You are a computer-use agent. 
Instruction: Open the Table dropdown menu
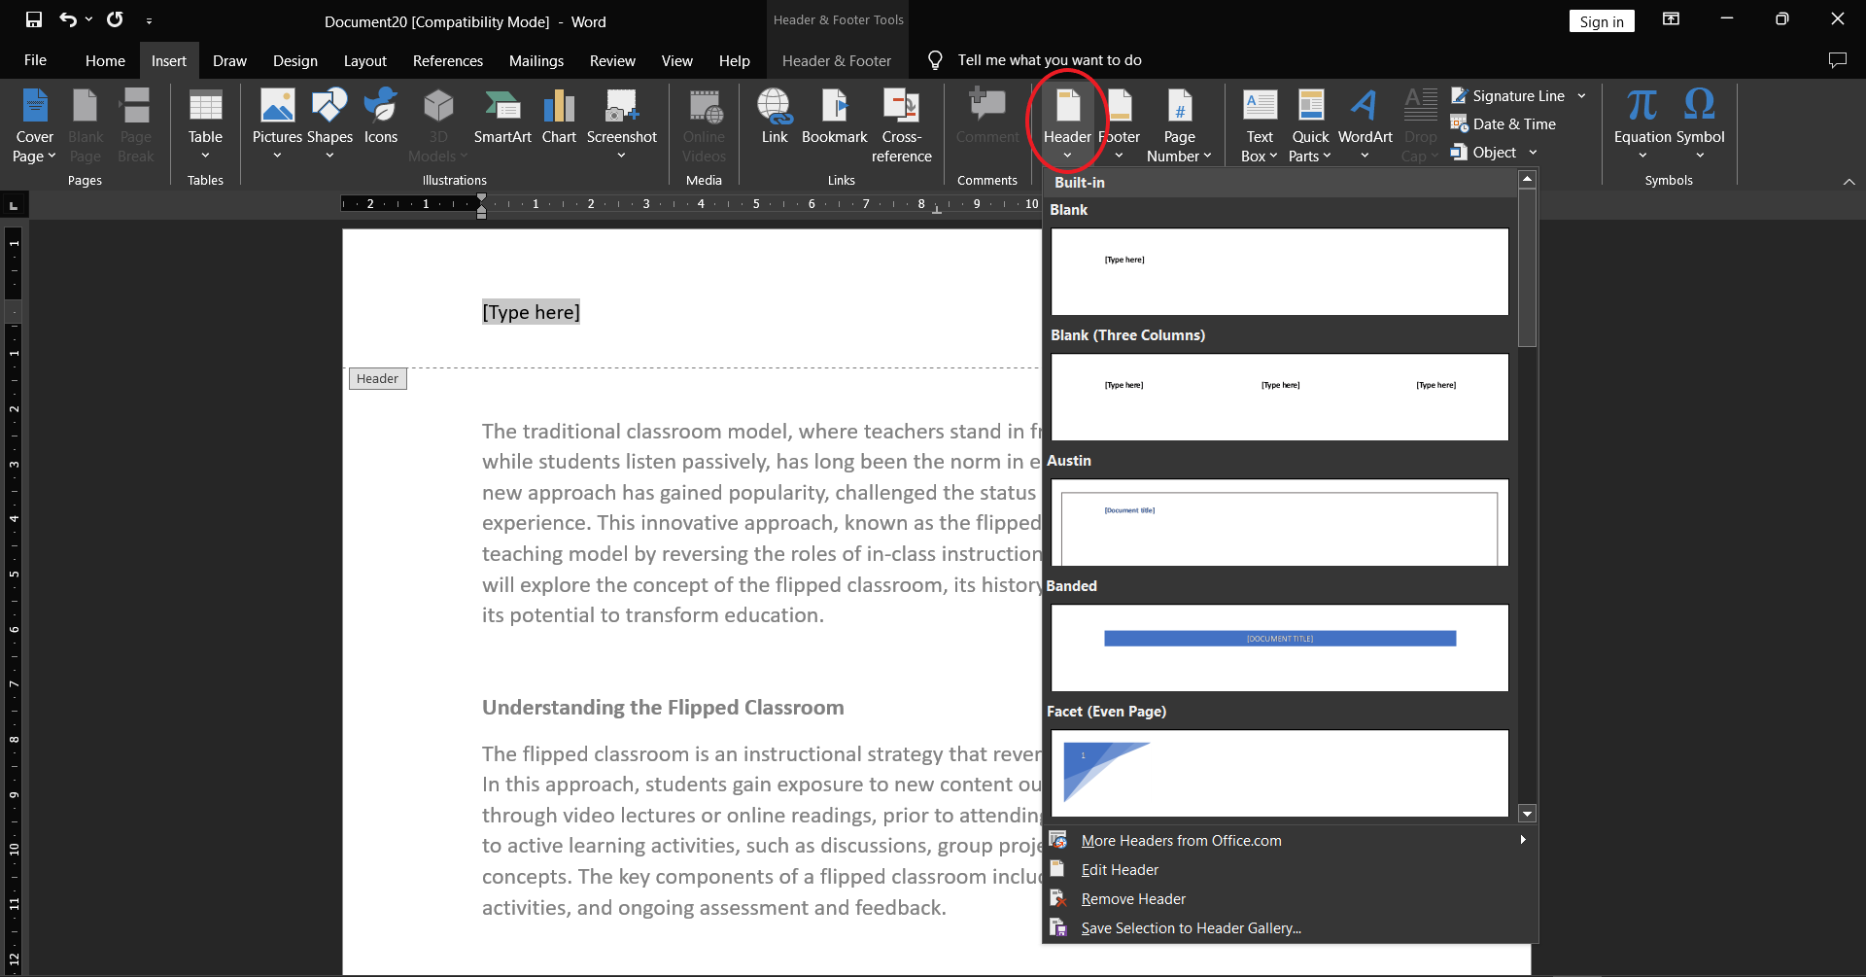pyautogui.click(x=205, y=156)
